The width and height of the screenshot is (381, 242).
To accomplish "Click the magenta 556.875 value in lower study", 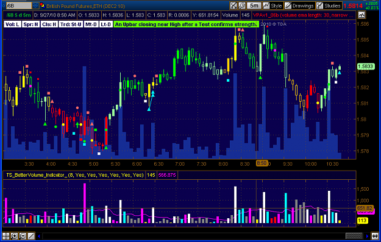I will (167, 175).
